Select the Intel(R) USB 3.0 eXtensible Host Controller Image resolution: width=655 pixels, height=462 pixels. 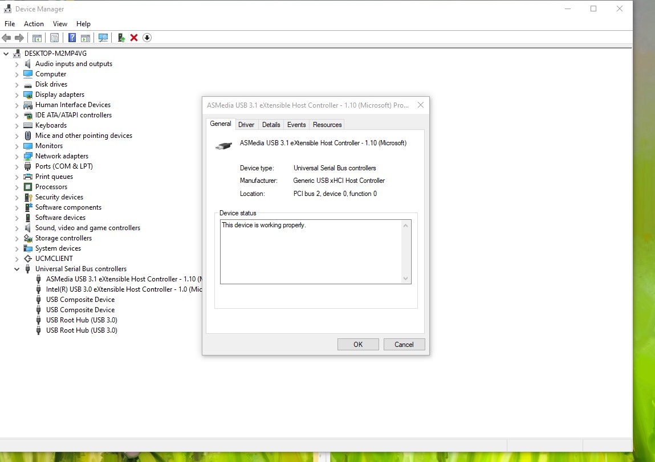(x=124, y=289)
